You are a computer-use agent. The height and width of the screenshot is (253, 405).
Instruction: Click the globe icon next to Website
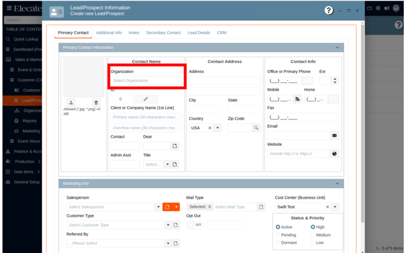pyautogui.click(x=334, y=154)
